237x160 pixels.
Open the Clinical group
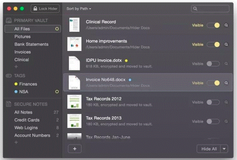[x=22, y=60]
